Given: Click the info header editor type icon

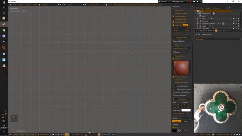Looking at the screenshot, I should pos(11,5).
